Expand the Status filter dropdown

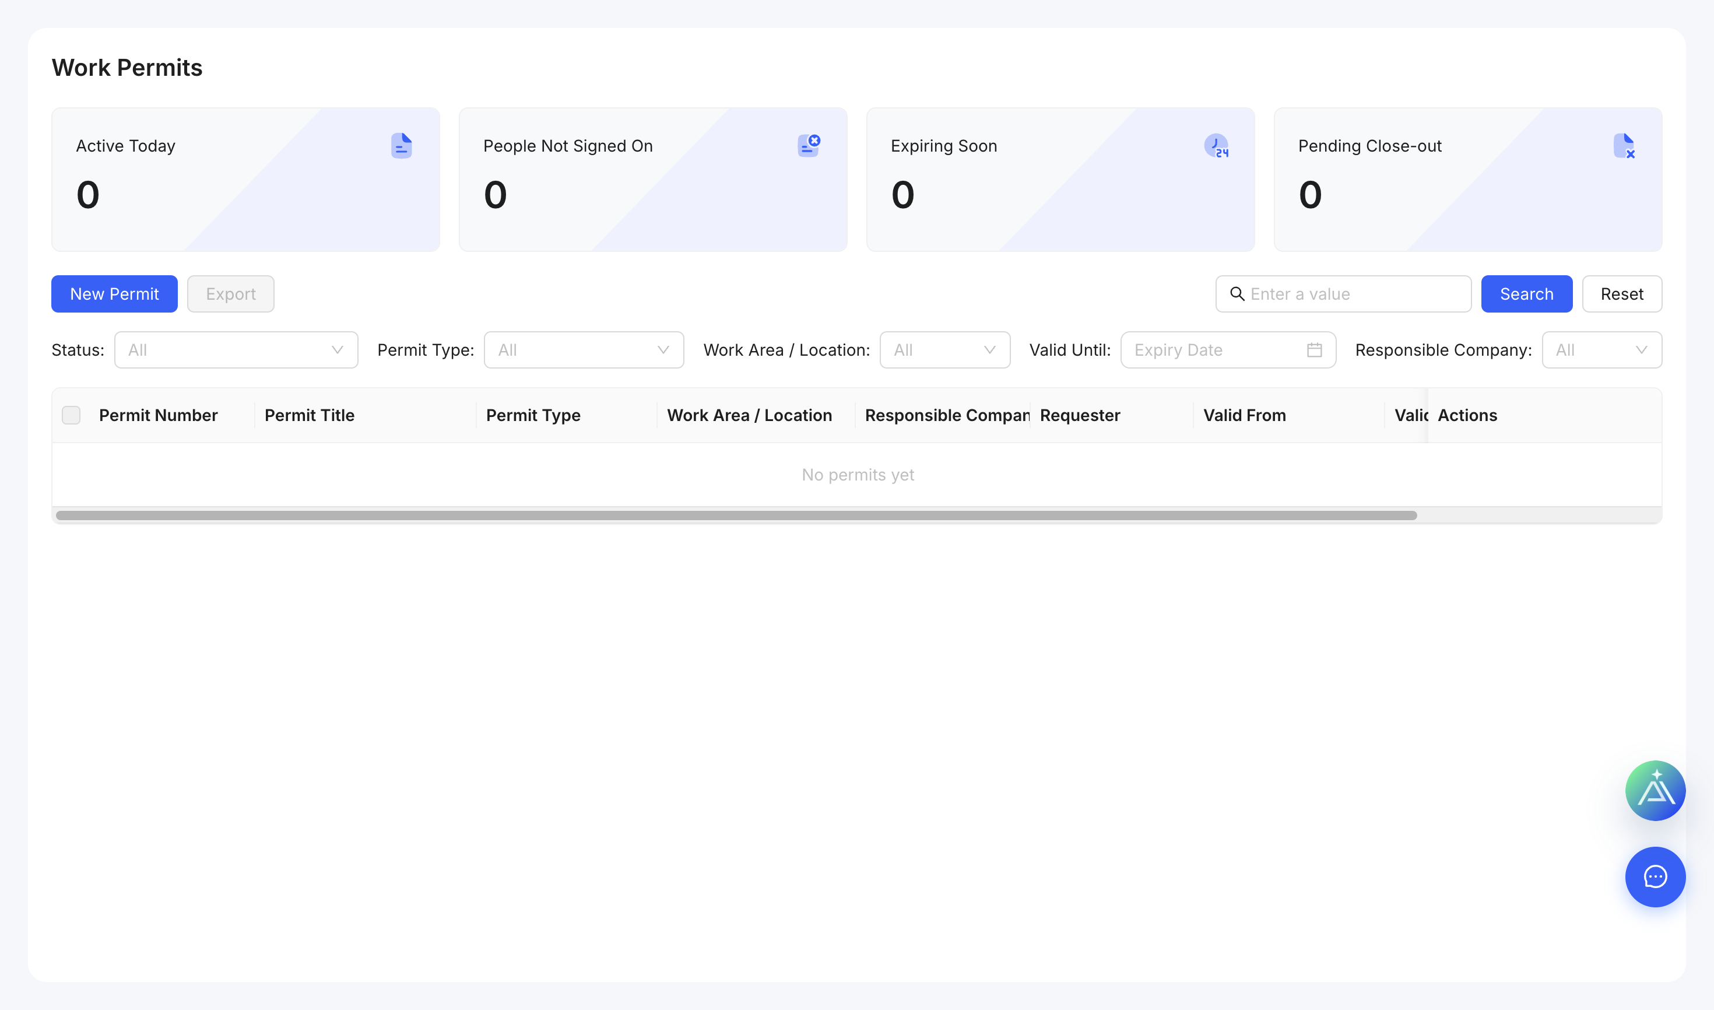click(x=236, y=350)
